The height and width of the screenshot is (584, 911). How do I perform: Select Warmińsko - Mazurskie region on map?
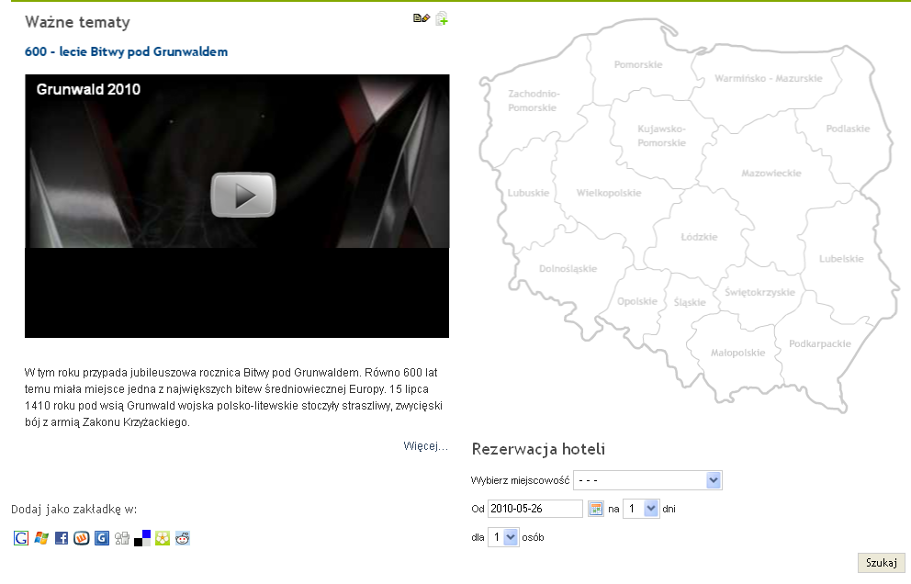tap(768, 78)
